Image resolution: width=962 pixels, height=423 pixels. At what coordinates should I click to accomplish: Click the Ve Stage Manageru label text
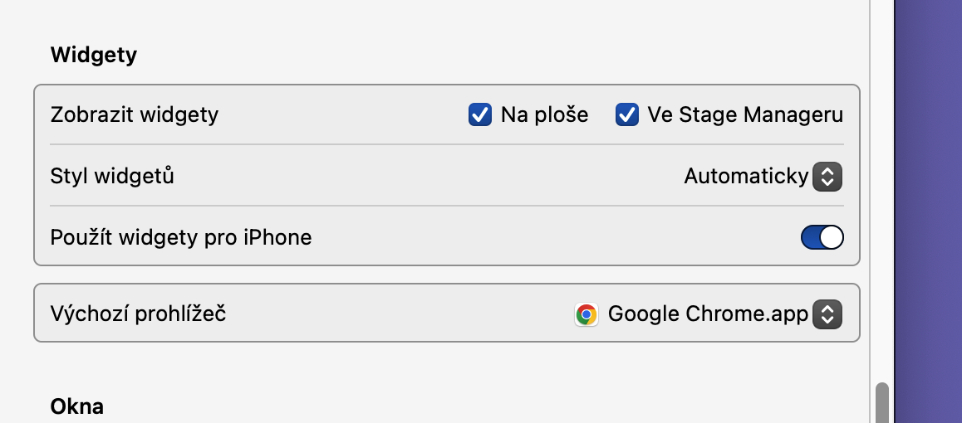coord(745,114)
